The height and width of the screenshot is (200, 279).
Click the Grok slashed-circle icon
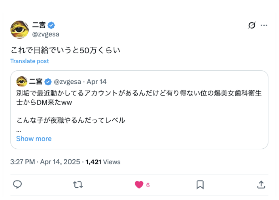coord(252,25)
